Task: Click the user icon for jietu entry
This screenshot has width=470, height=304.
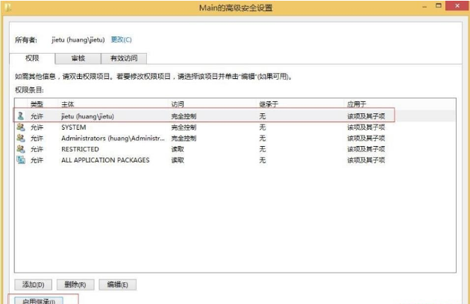Action: [21, 116]
